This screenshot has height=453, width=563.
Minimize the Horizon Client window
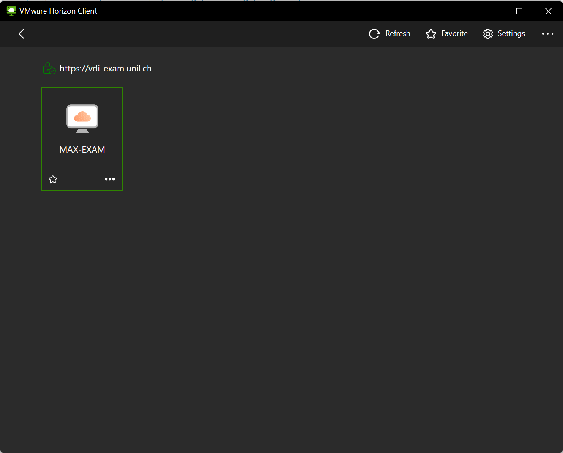point(490,11)
